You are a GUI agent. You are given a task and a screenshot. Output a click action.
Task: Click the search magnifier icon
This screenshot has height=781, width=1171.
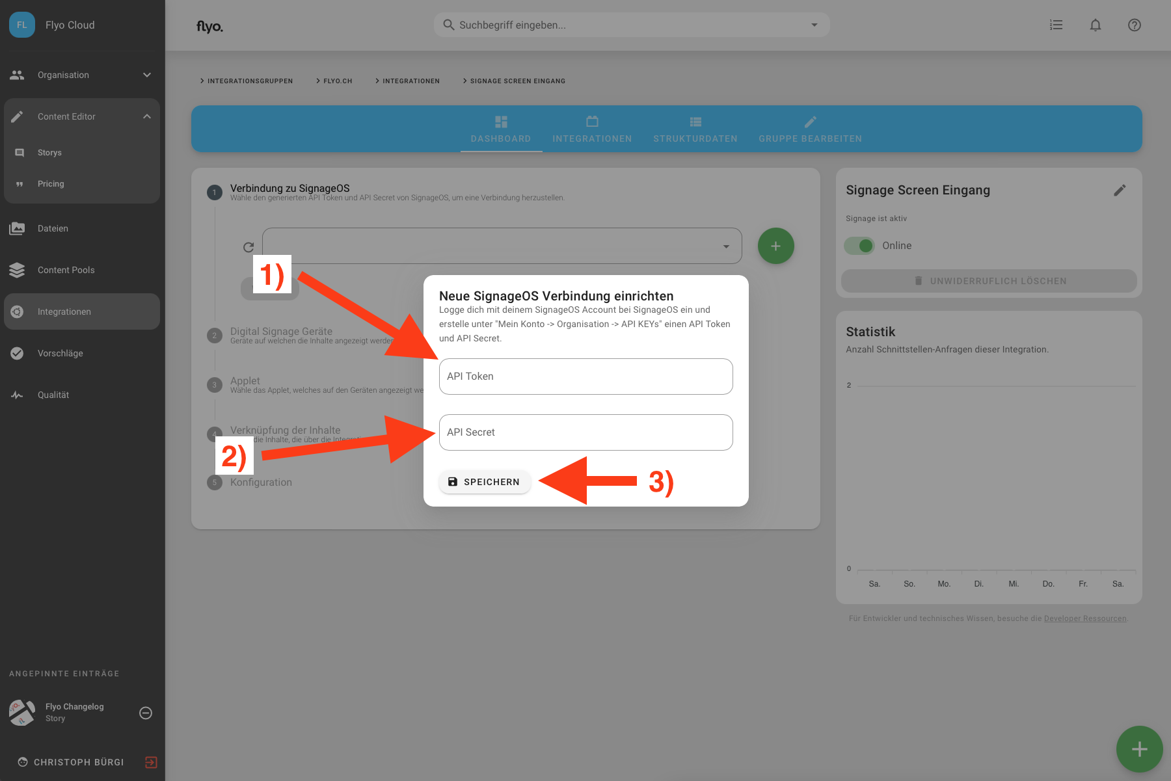[448, 25]
